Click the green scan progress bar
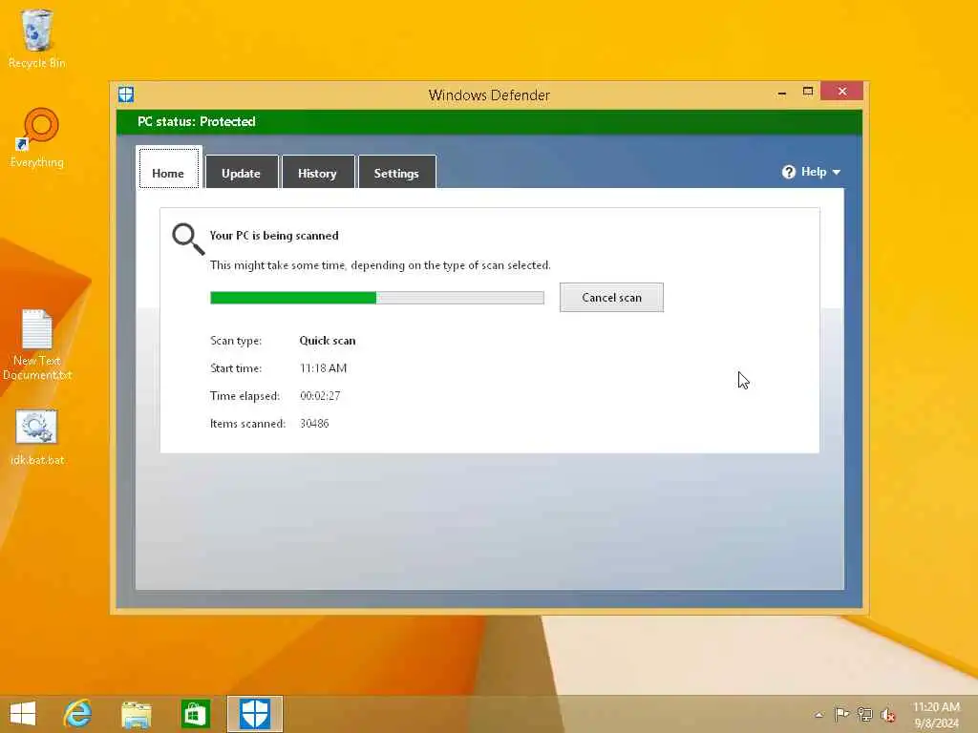The height and width of the screenshot is (733, 978). [376, 298]
